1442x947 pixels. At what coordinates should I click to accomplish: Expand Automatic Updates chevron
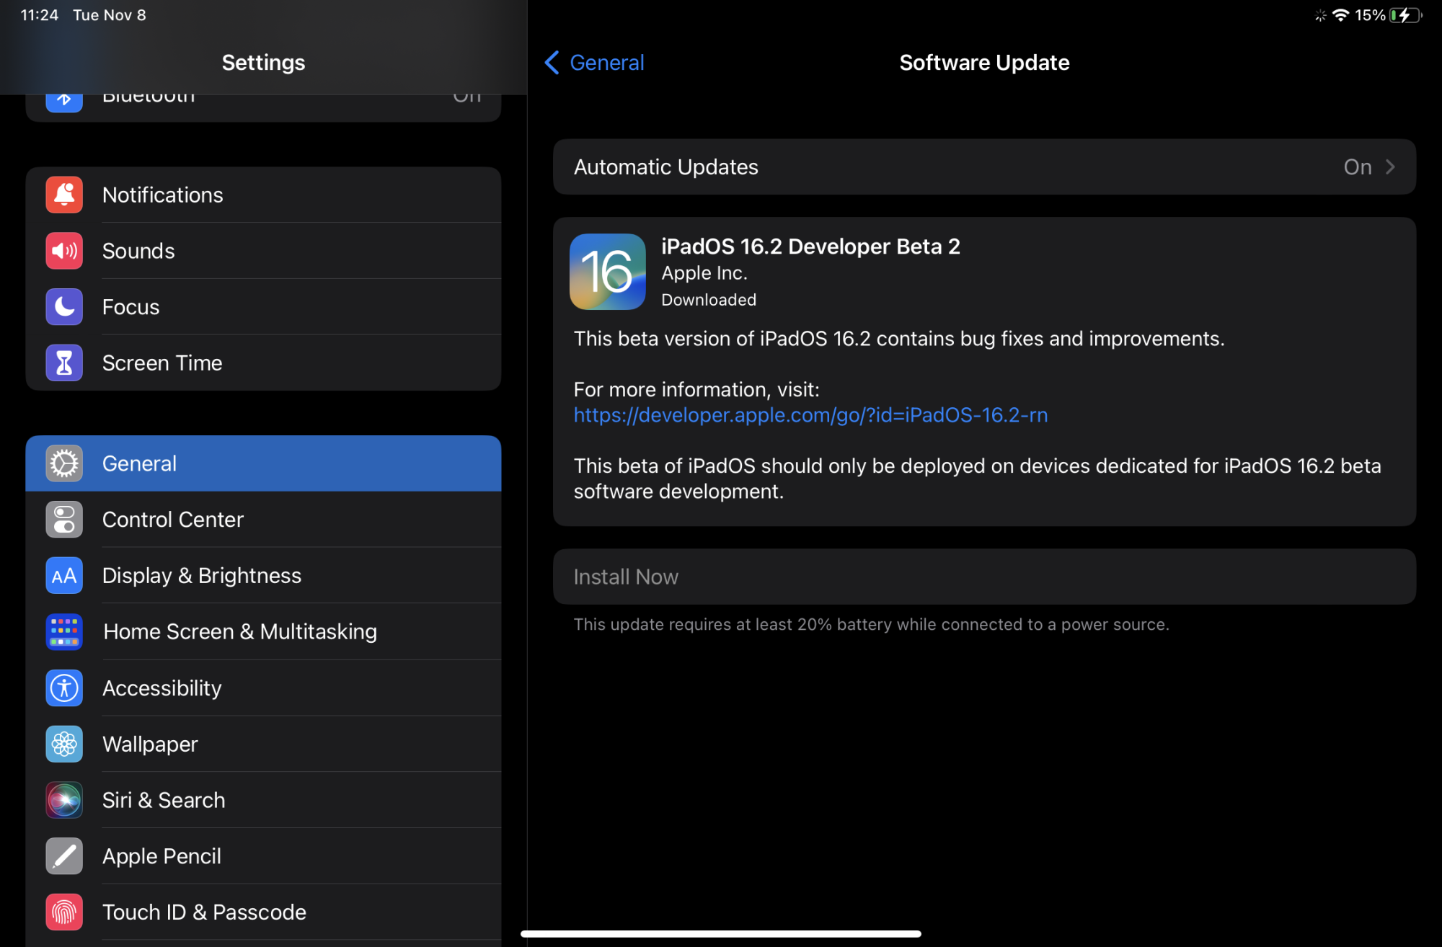(1391, 166)
